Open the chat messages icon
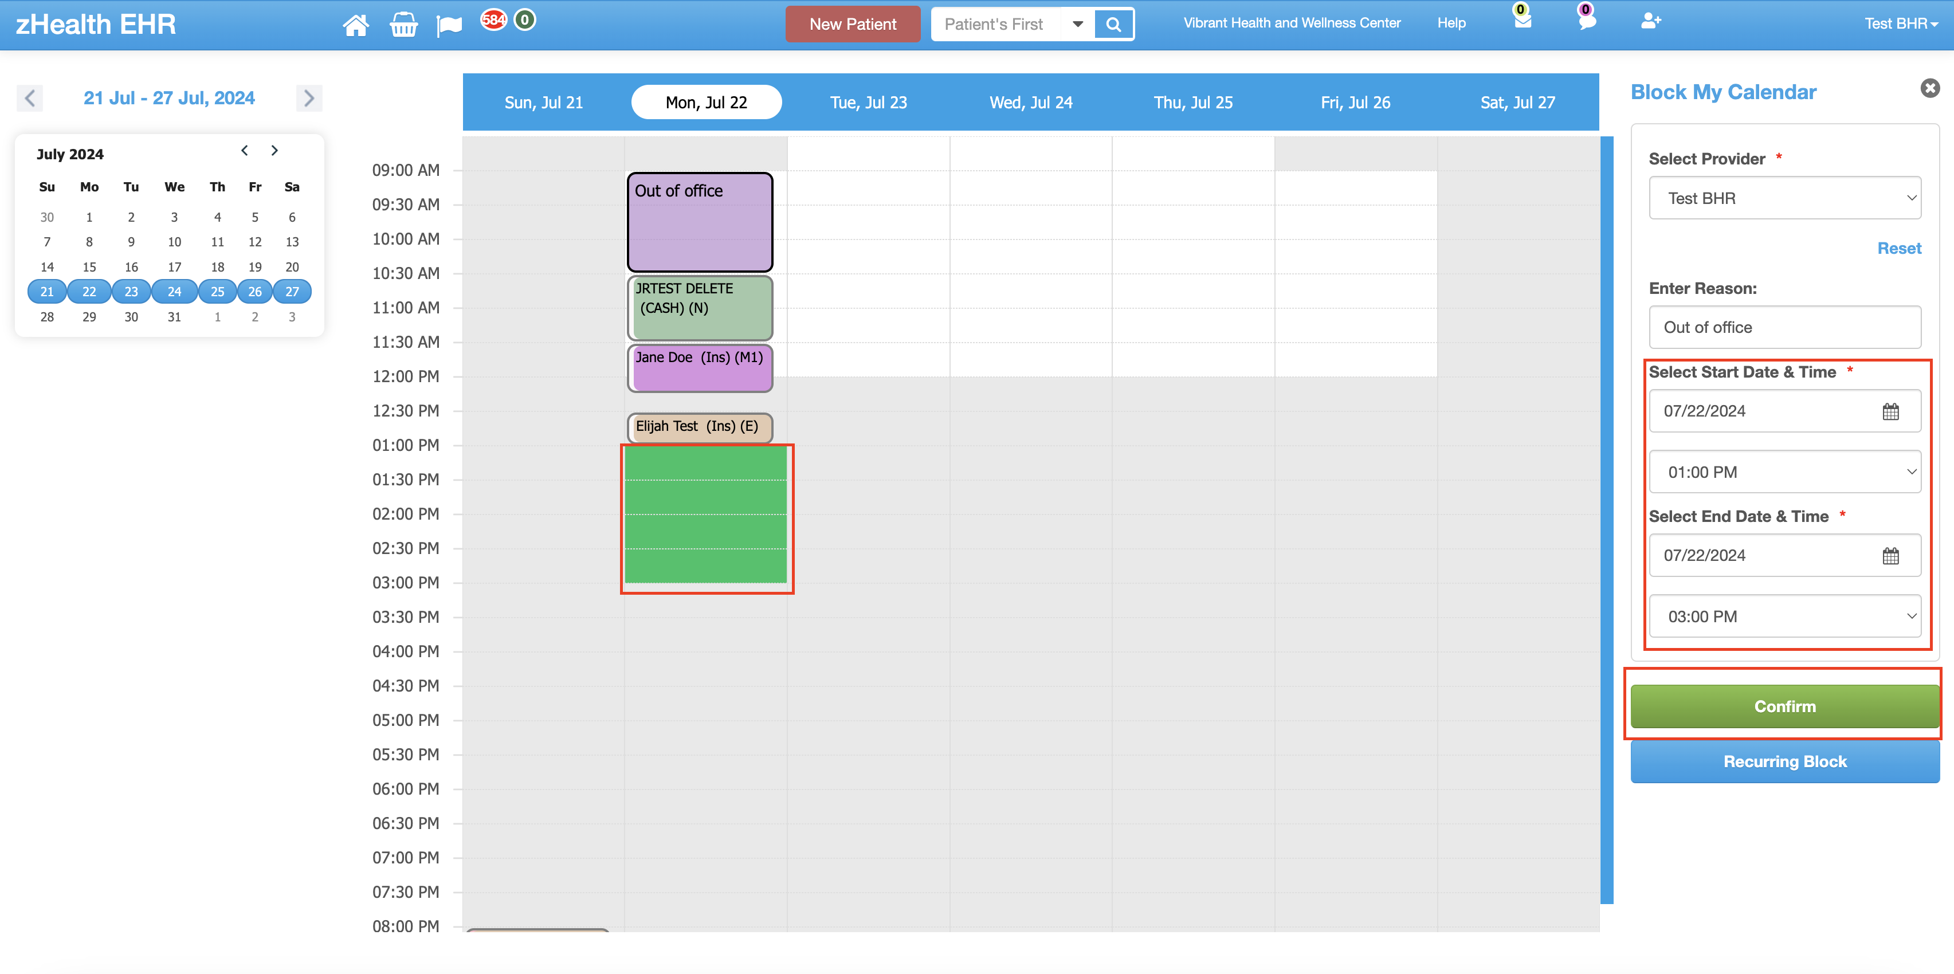Image resolution: width=1954 pixels, height=974 pixels. 1587,21
